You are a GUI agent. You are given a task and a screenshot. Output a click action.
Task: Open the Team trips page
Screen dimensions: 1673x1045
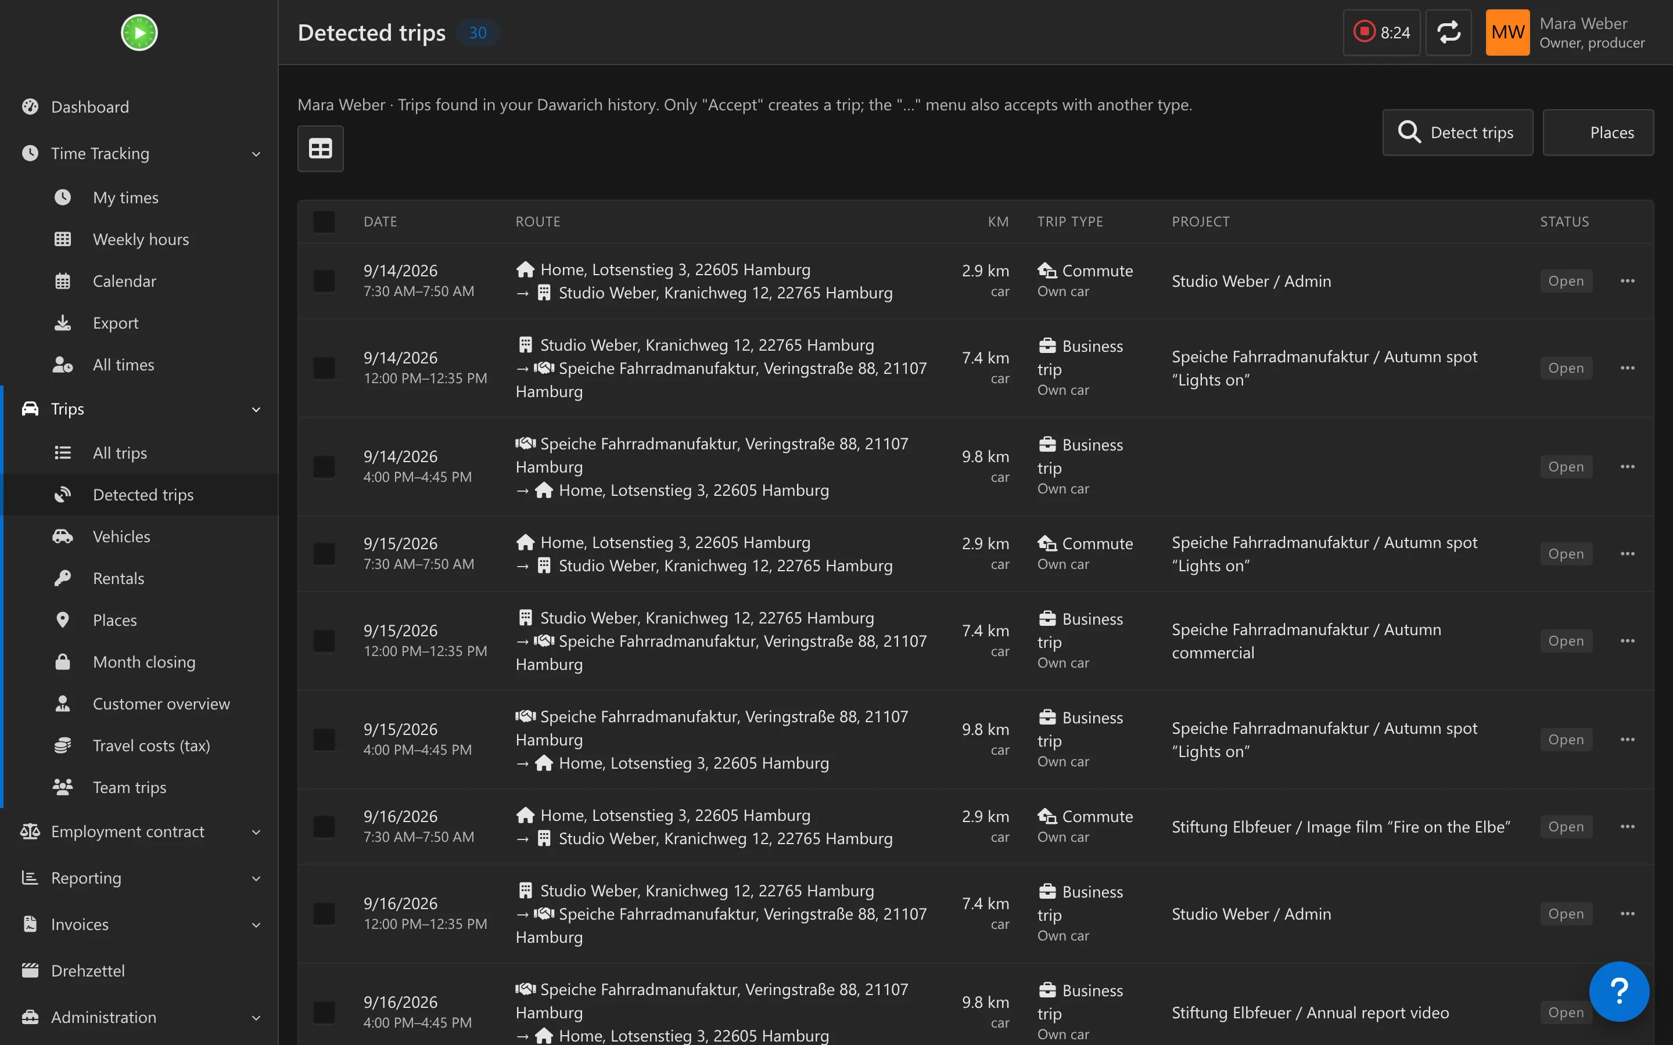(139, 787)
